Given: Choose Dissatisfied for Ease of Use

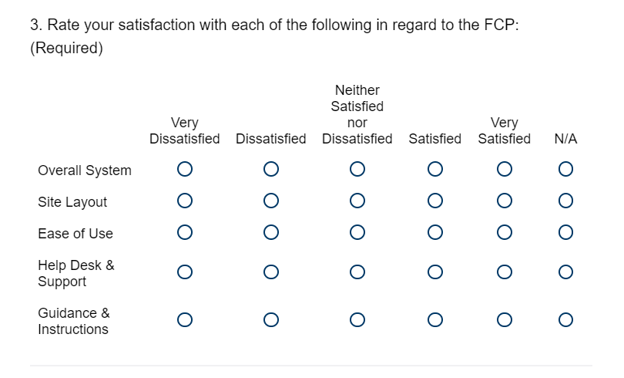Looking at the screenshot, I should [x=270, y=232].
